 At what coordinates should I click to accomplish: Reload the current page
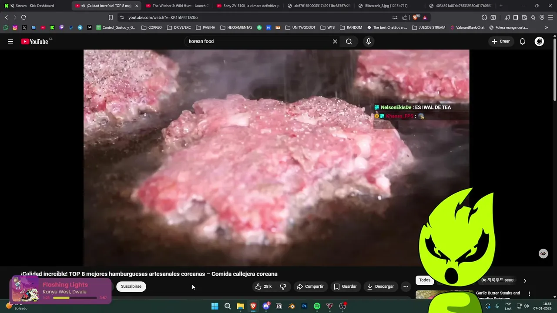pos(23,17)
